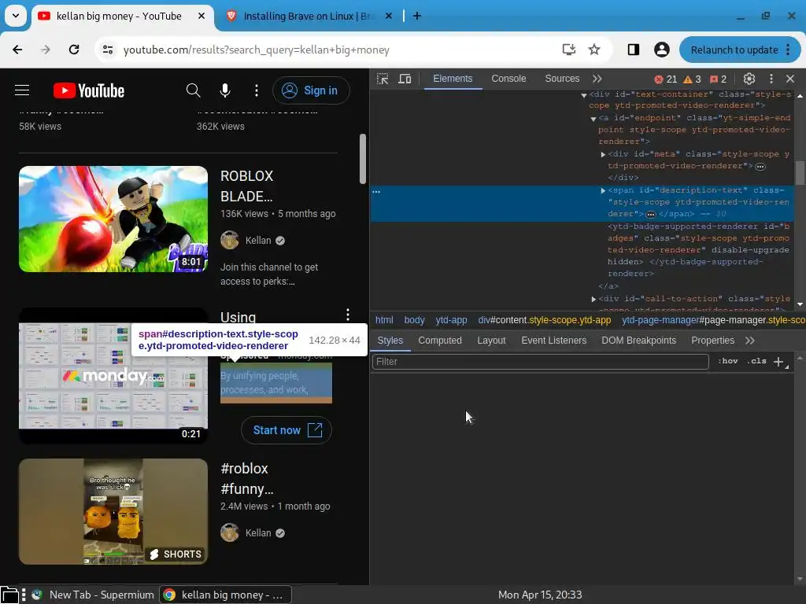Toggle the device toolbar in DevTools
Viewport: 806px width, 604px height.
[405, 79]
